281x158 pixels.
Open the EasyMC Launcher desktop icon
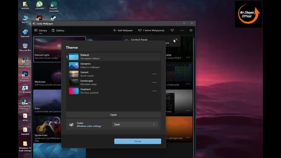point(54,7)
